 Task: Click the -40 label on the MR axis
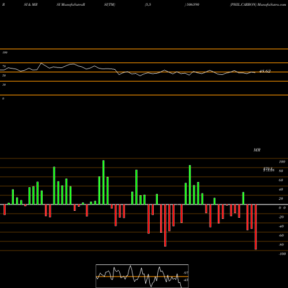(281, 226)
